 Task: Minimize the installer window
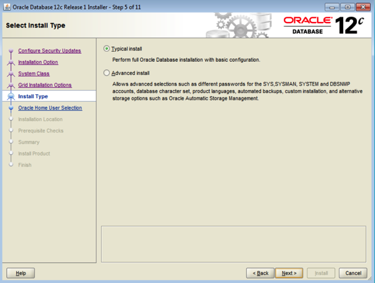click(x=332, y=7)
